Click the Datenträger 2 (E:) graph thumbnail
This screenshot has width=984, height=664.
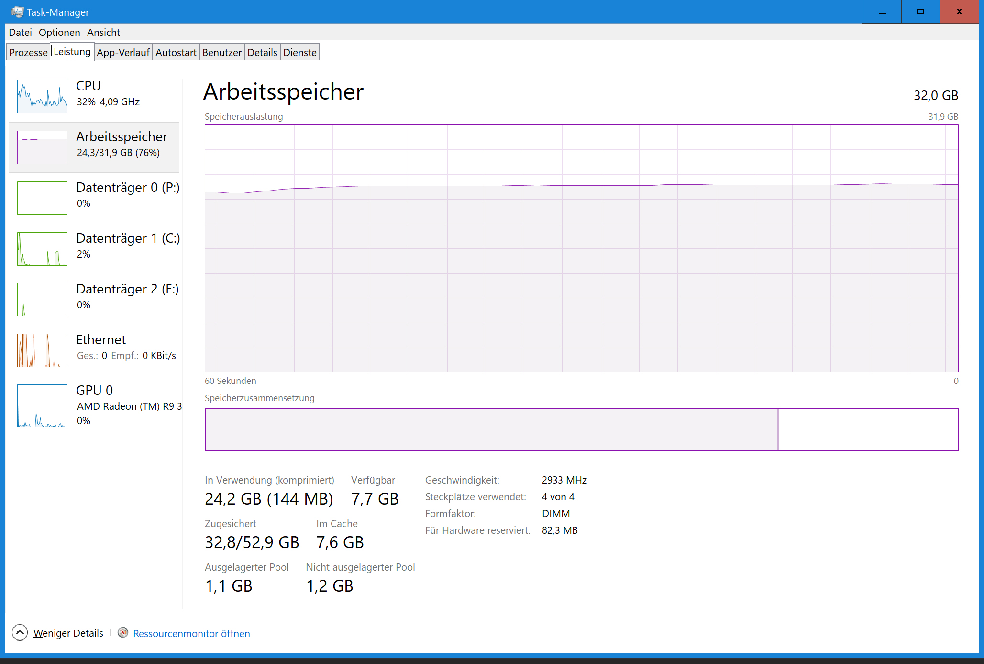click(42, 300)
